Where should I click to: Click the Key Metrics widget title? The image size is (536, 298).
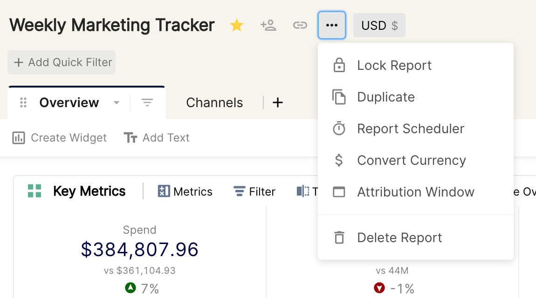coord(89,191)
